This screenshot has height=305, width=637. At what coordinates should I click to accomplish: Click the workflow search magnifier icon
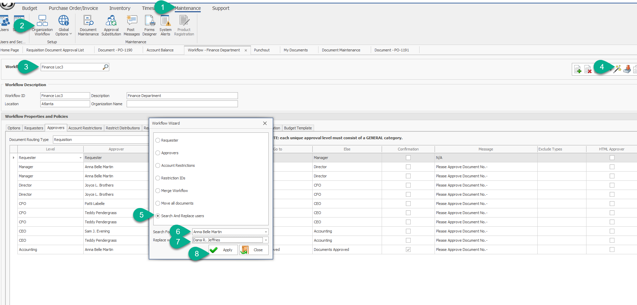105,67
